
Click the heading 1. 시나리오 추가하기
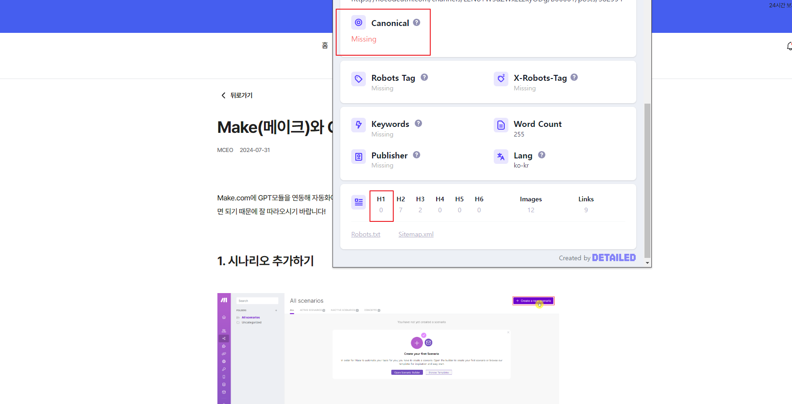tap(266, 261)
